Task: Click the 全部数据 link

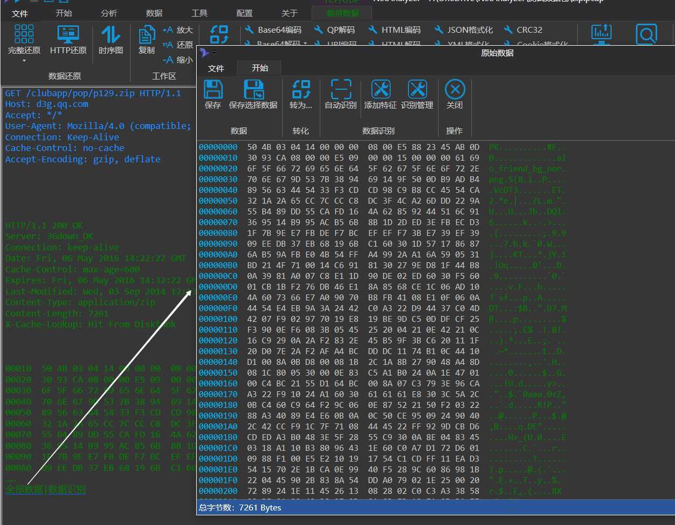Action: [24, 489]
